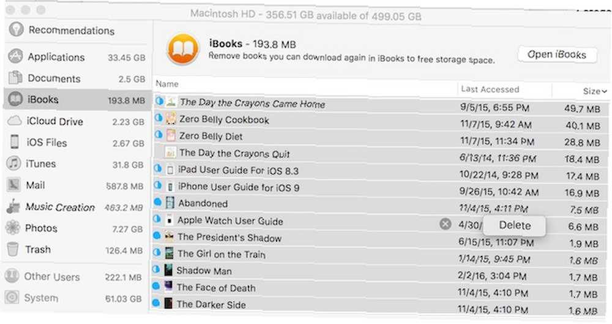Select the Mail stamp icon
This screenshot has height=324, width=612.
13,184
